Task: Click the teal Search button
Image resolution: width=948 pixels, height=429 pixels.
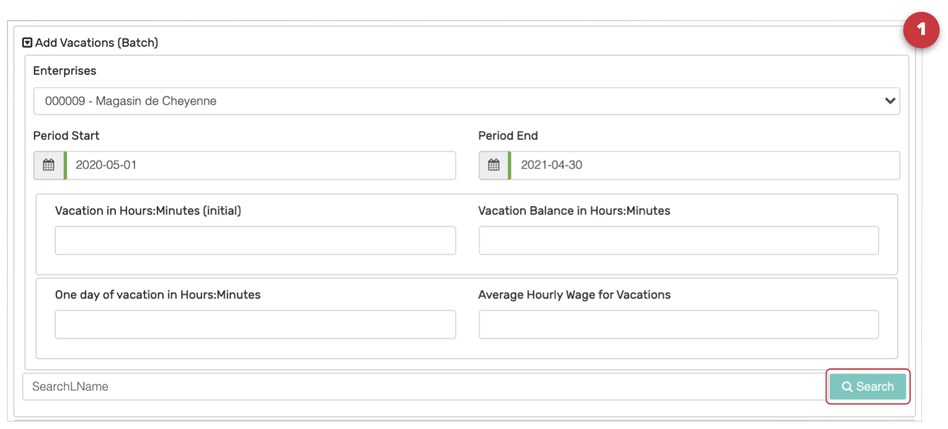Action: [x=868, y=386]
